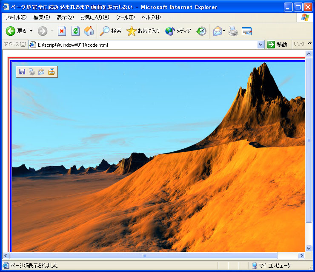
Task: Click status text ページが表示されました
Action: (x=34, y=266)
